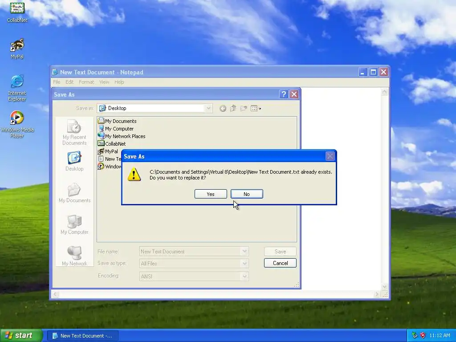Expand the Save as type dropdown
The width and height of the screenshot is (456, 342).
[244, 264]
